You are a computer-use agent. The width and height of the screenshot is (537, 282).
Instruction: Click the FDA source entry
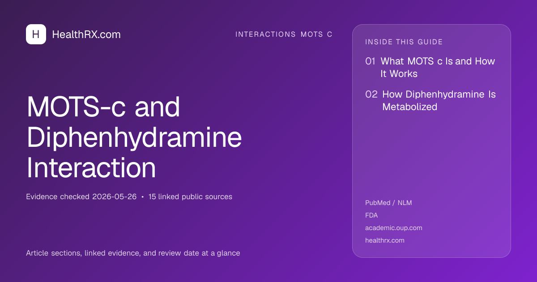(x=371, y=215)
